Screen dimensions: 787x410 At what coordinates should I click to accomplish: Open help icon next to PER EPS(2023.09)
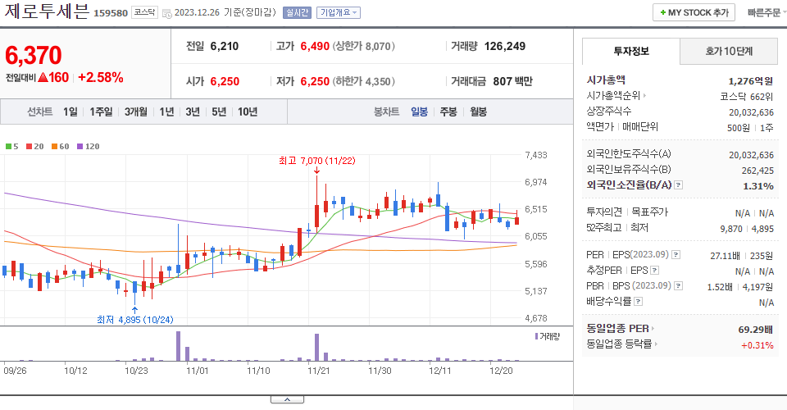676,255
